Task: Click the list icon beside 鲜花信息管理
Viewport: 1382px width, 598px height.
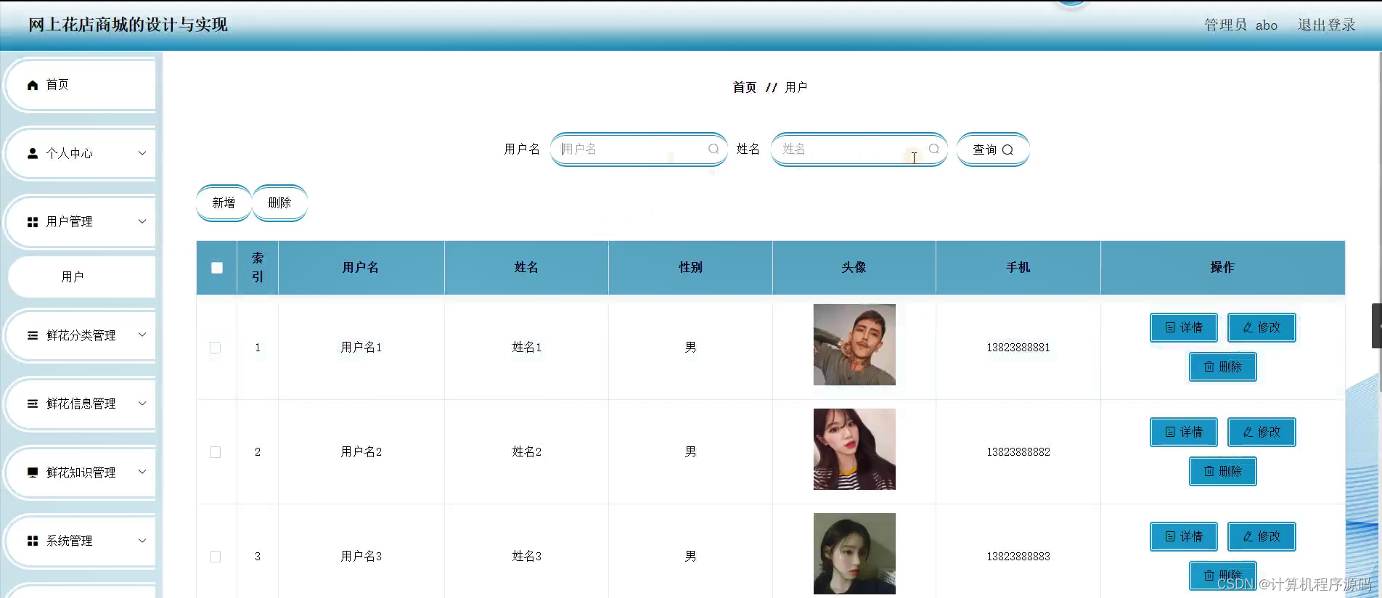Action: (33, 404)
